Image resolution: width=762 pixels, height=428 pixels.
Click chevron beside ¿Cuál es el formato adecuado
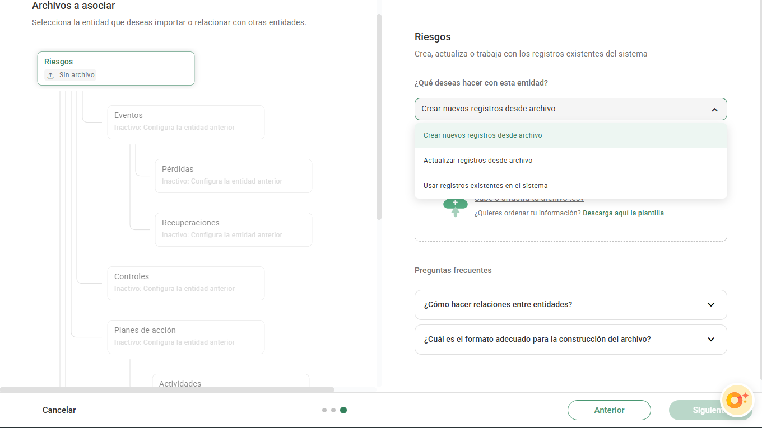point(711,340)
